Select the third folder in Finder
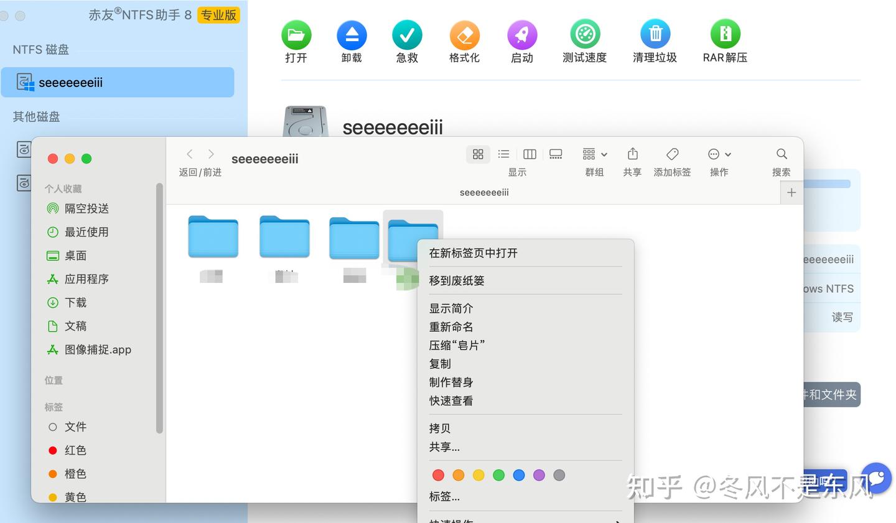The width and height of the screenshot is (896, 523). (x=354, y=238)
